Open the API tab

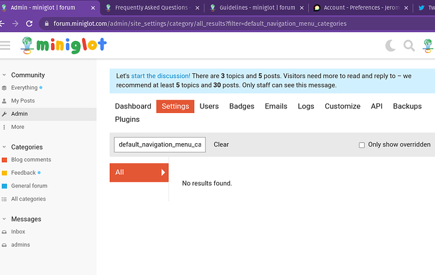coord(377,107)
